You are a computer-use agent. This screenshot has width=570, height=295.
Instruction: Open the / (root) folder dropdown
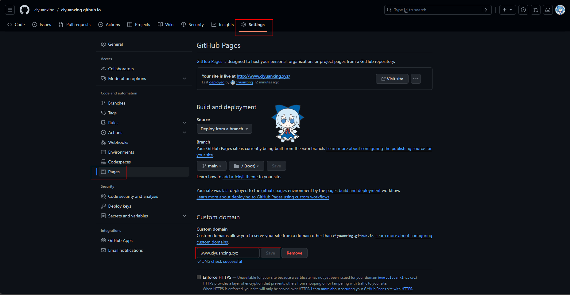pyautogui.click(x=246, y=166)
